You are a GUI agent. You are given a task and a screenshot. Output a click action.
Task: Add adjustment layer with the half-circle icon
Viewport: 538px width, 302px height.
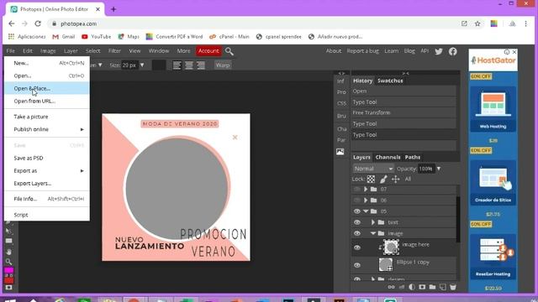tap(412, 287)
